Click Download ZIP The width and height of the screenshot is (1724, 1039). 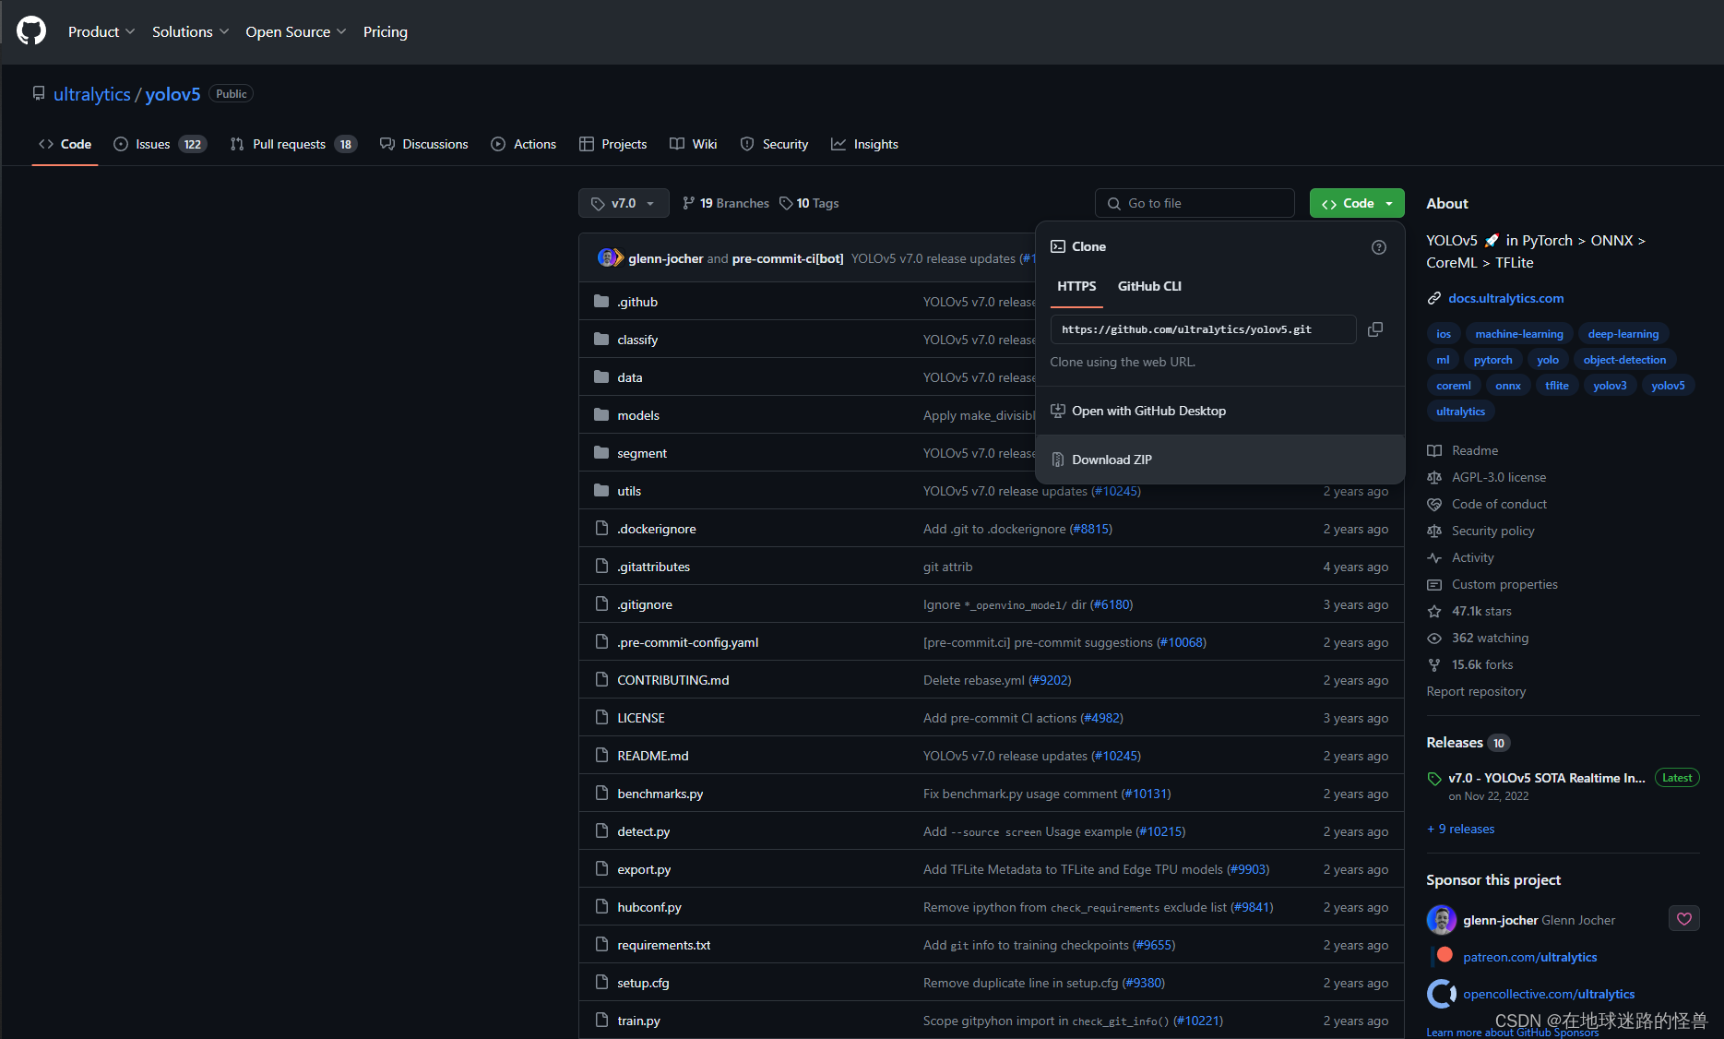click(1220, 460)
